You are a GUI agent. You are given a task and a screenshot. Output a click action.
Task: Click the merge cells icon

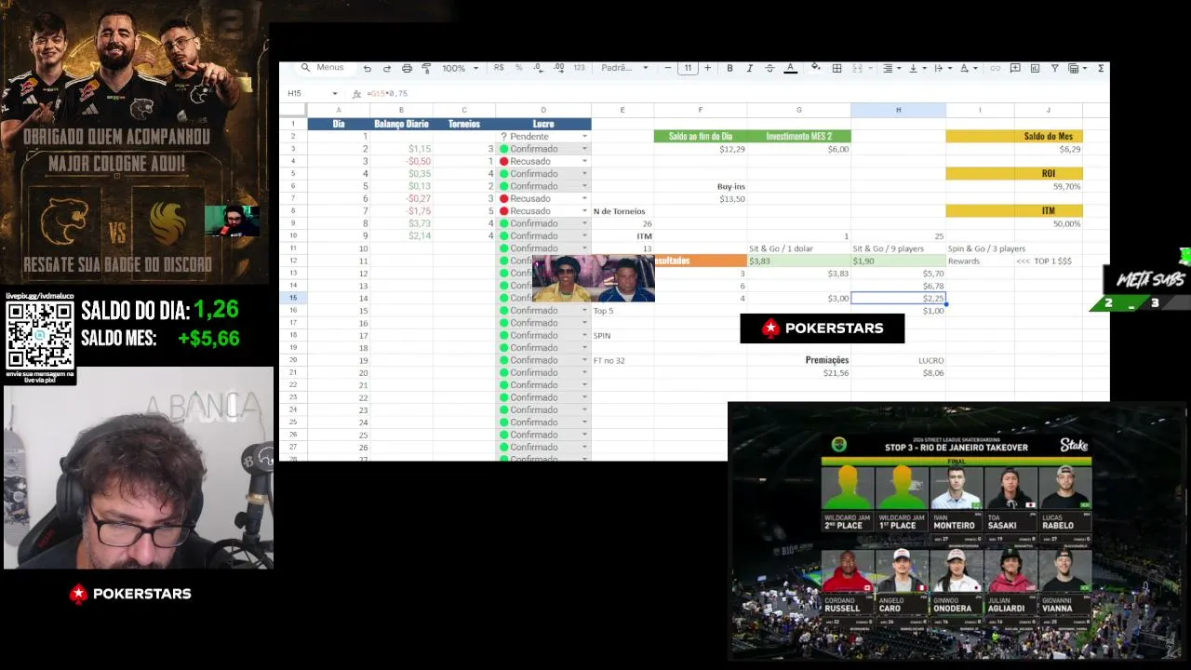tap(857, 68)
